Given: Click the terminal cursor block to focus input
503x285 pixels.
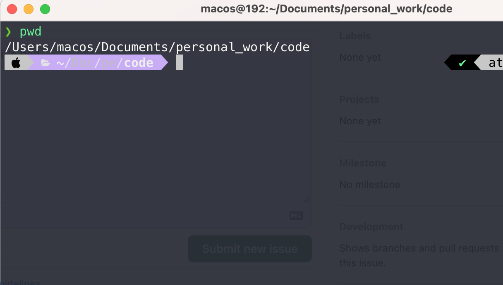Looking at the screenshot, I should tap(179, 62).
